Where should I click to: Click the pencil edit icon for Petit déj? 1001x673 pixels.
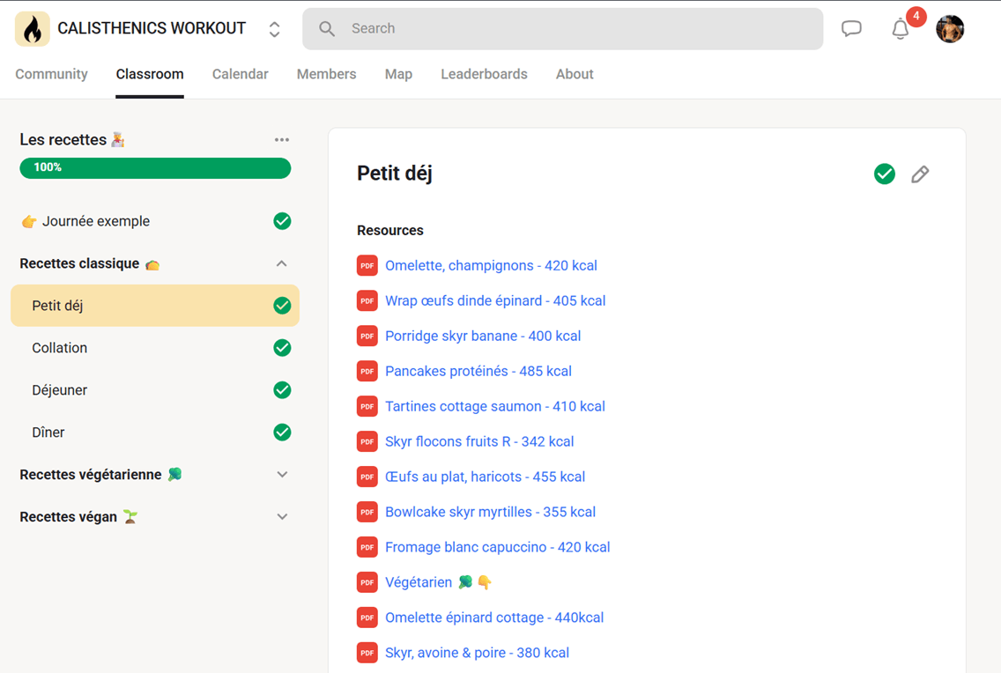920,174
